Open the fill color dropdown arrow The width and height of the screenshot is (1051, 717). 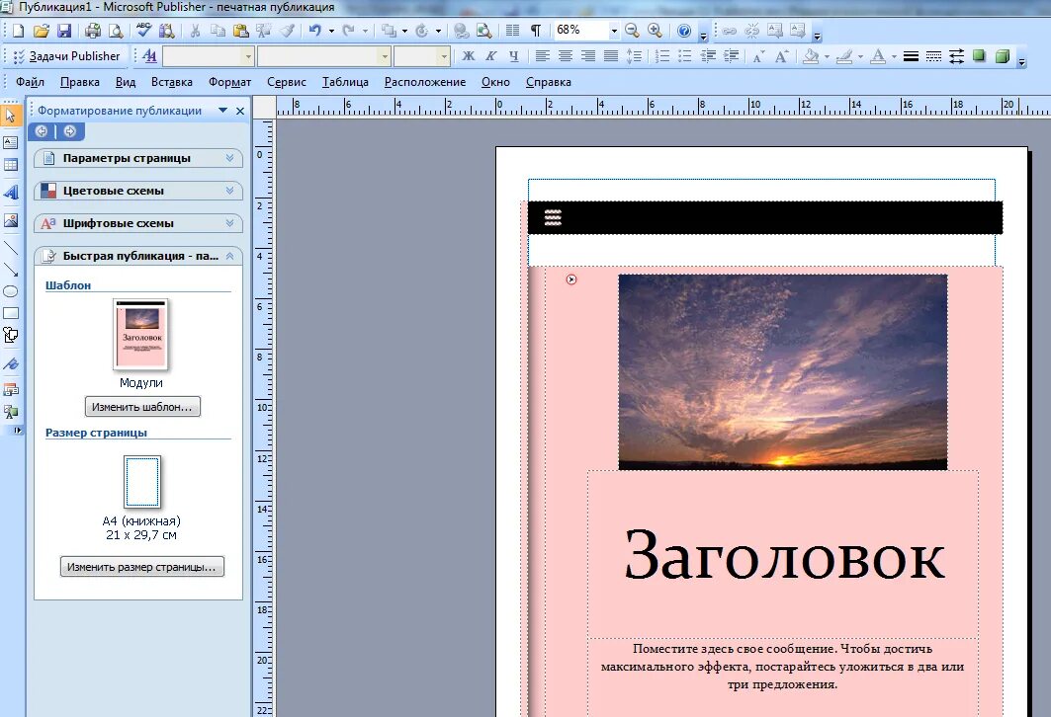click(827, 57)
